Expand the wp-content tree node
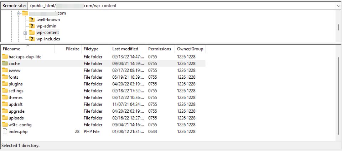This screenshot has height=151, width=342. (25, 33)
